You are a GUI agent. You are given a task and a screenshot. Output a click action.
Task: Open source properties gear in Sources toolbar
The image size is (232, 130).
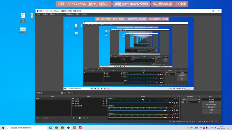click(x=80, y=118)
